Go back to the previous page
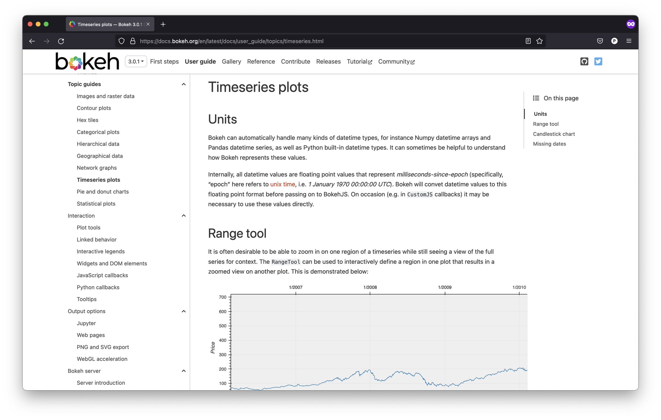The image size is (661, 420). pos(32,41)
